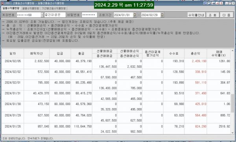Open the end-date calendar picker icon
Screen dimensions: 236x142
pos(162,15)
